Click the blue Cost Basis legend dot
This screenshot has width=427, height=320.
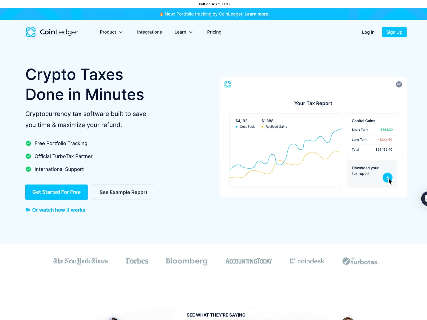tap(236, 127)
